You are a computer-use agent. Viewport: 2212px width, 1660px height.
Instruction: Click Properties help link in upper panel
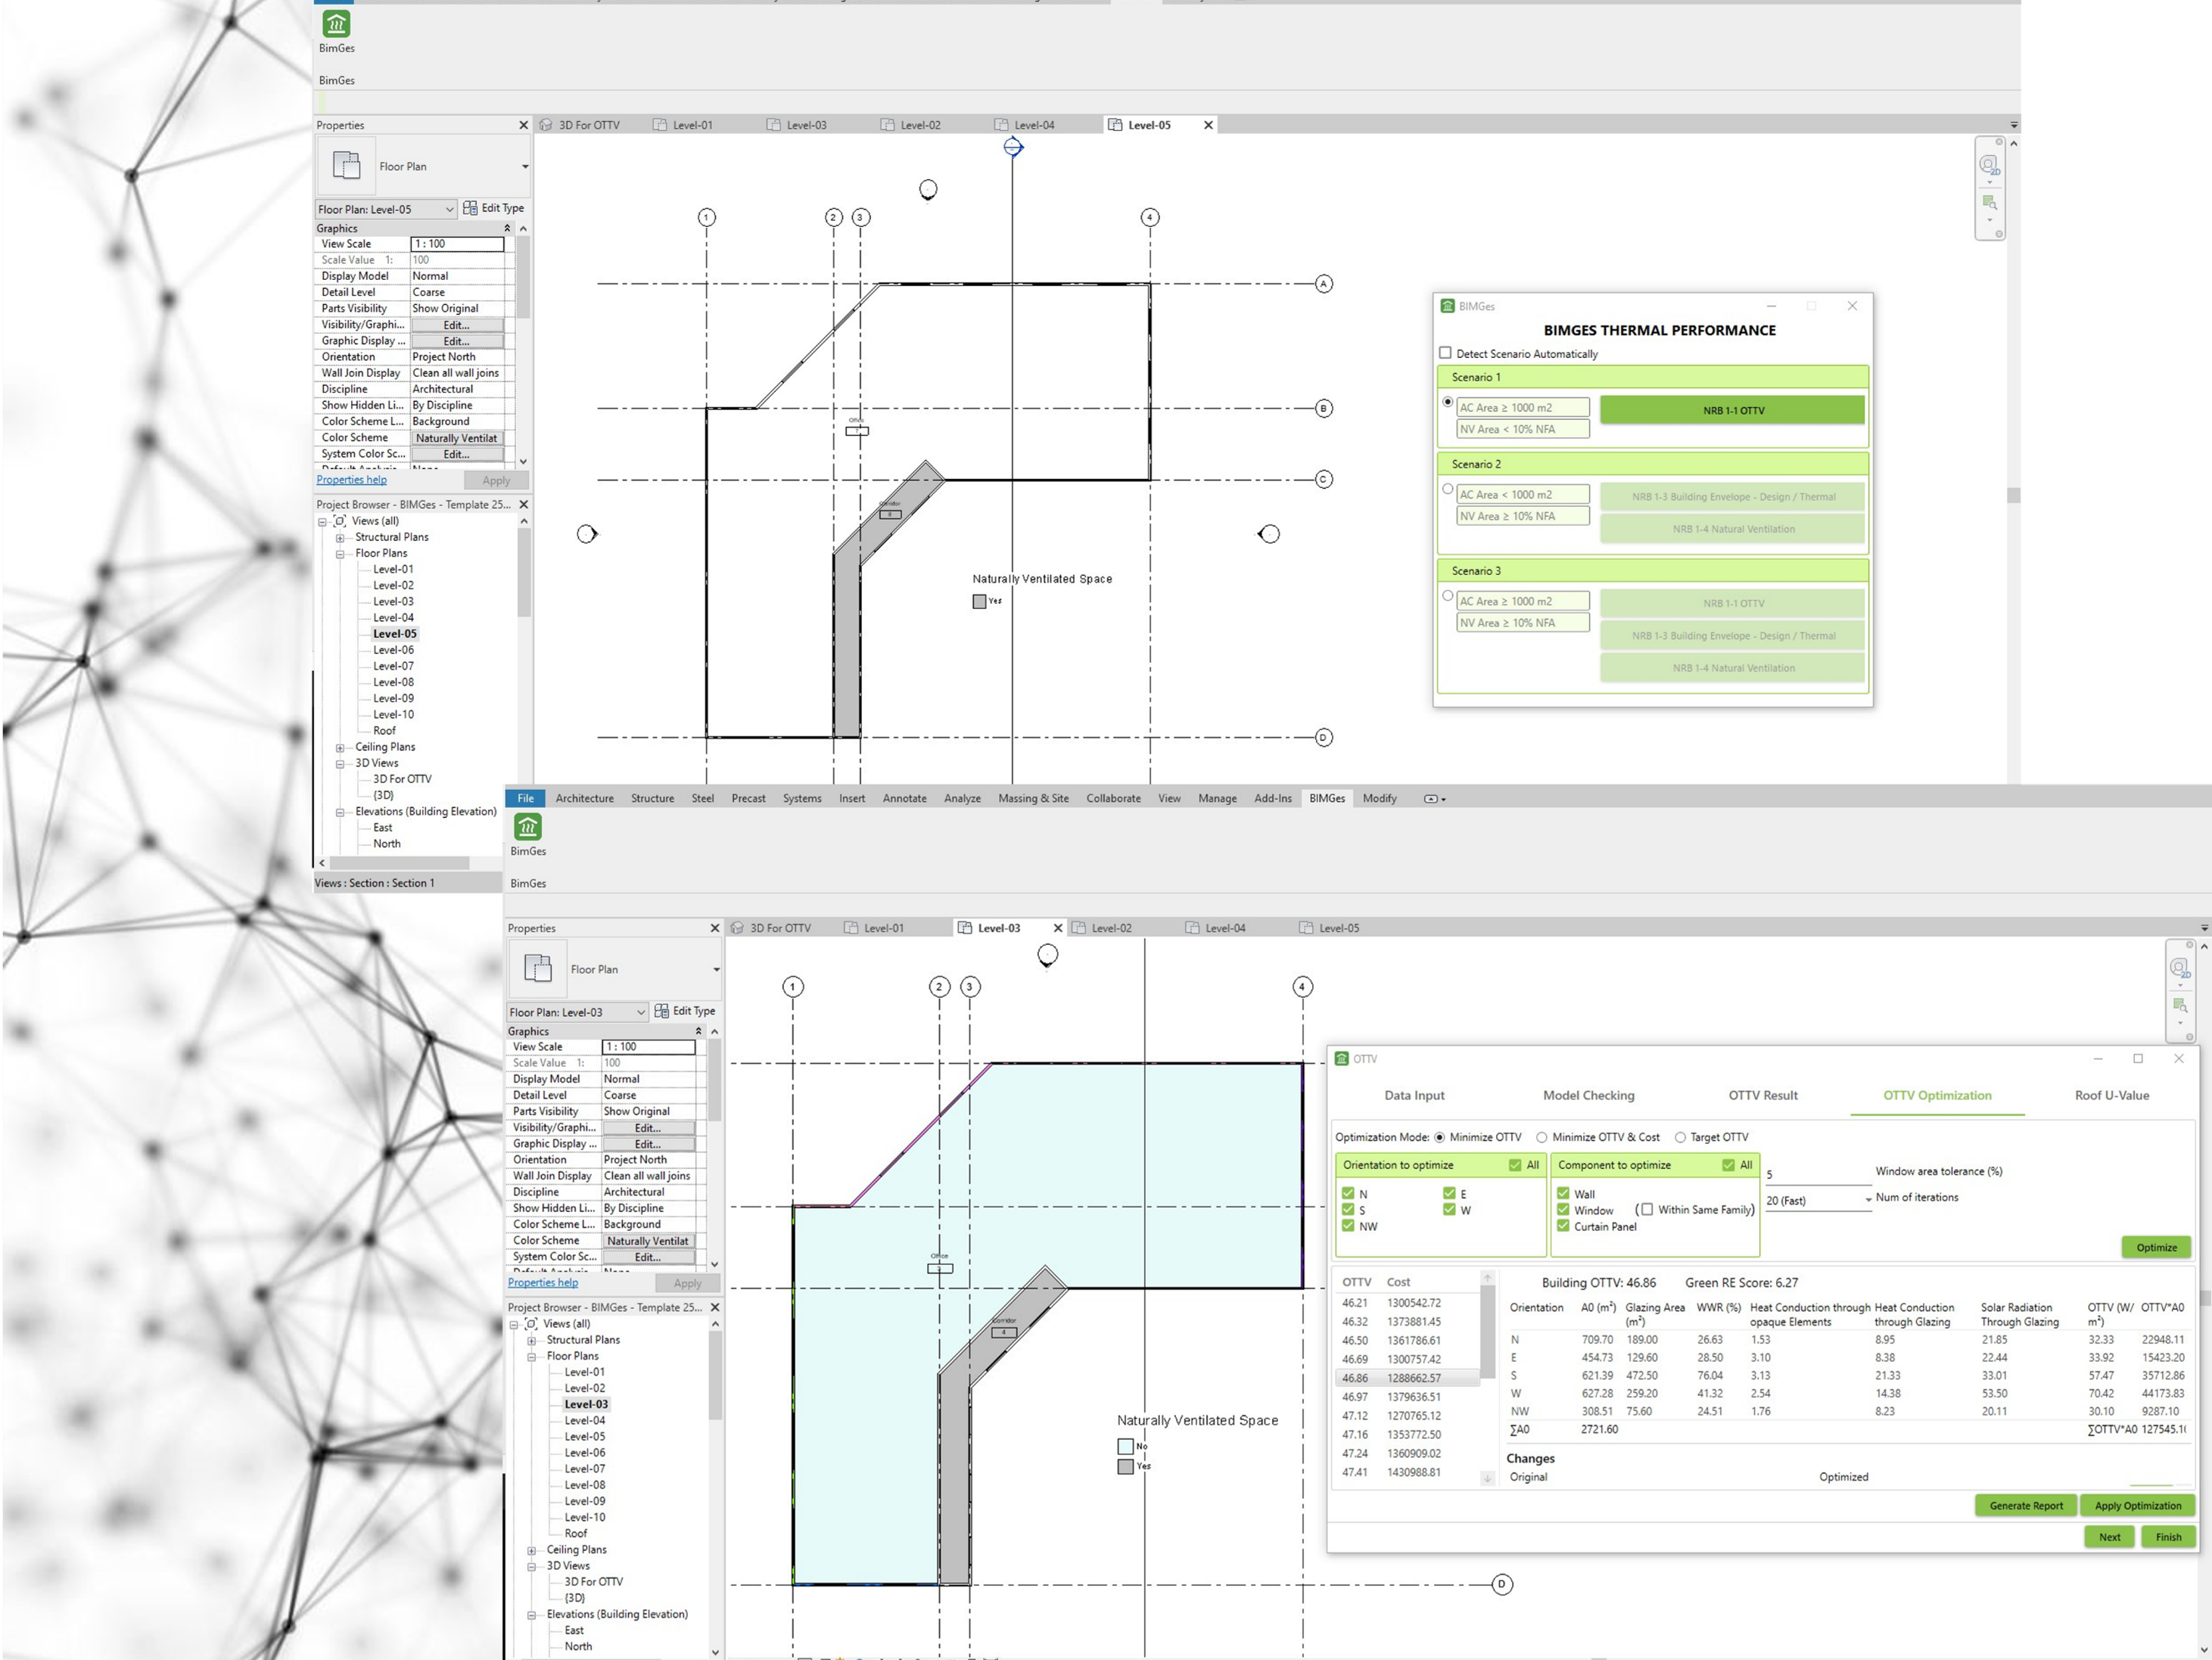[x=351, y=479]
